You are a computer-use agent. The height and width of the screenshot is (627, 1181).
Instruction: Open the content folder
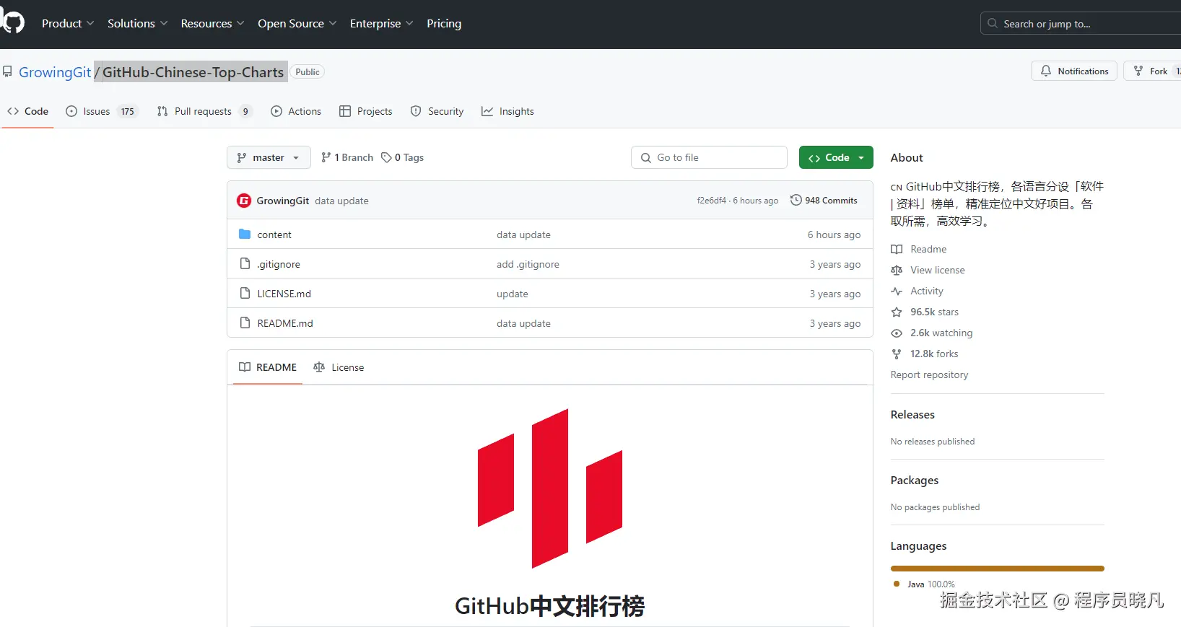[274, 234]
